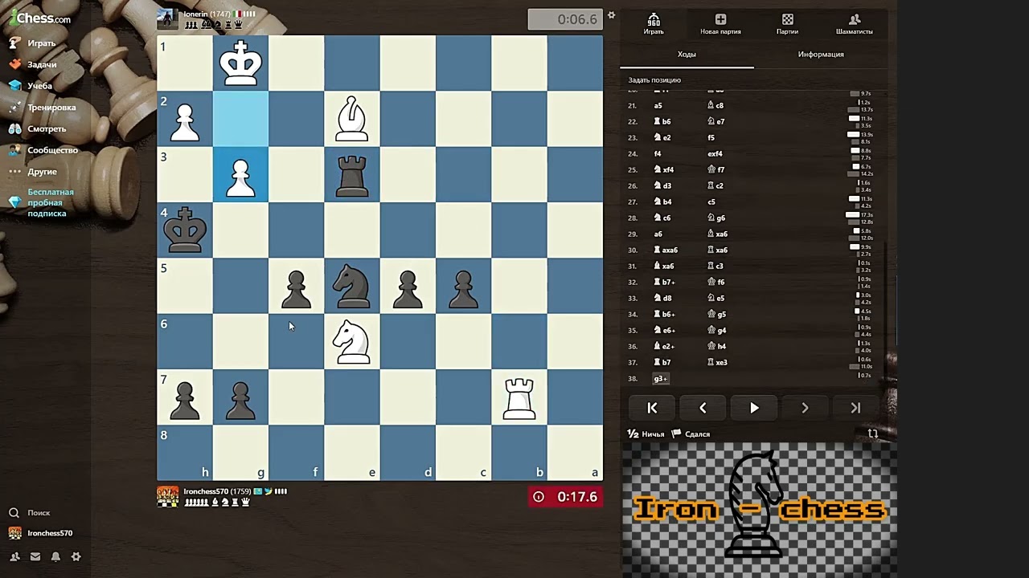
Task: Select the white king on g1
Action: pos(240,63)
